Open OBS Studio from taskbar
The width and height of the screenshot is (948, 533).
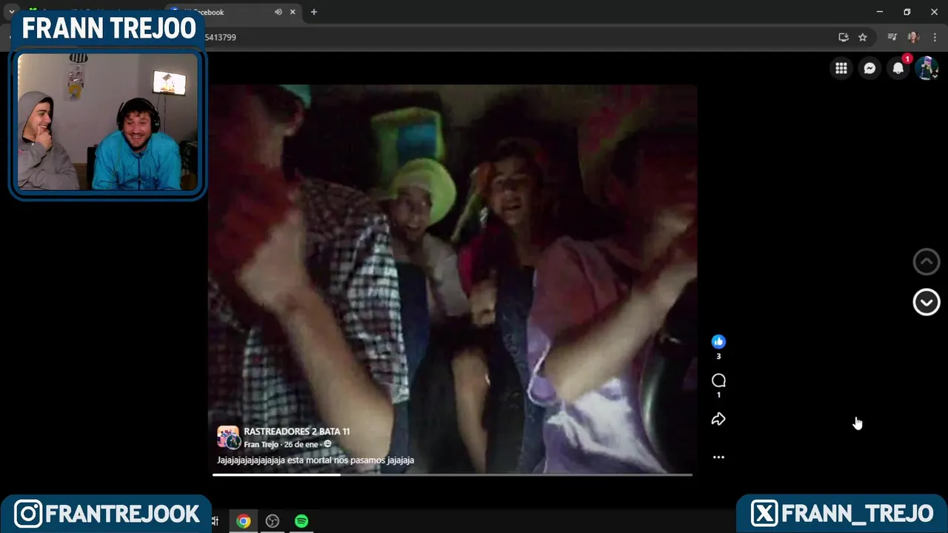[273, 521]
